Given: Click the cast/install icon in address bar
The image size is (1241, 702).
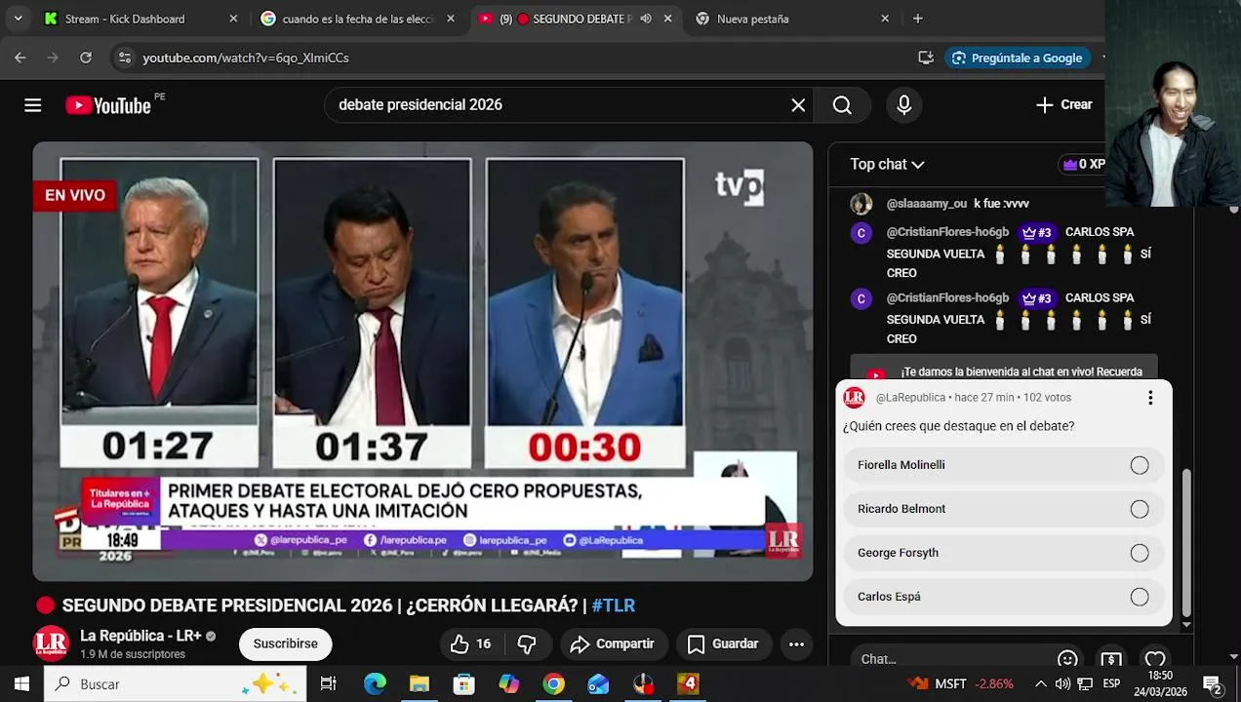Looking at the screenshot, I should (926, 58).
